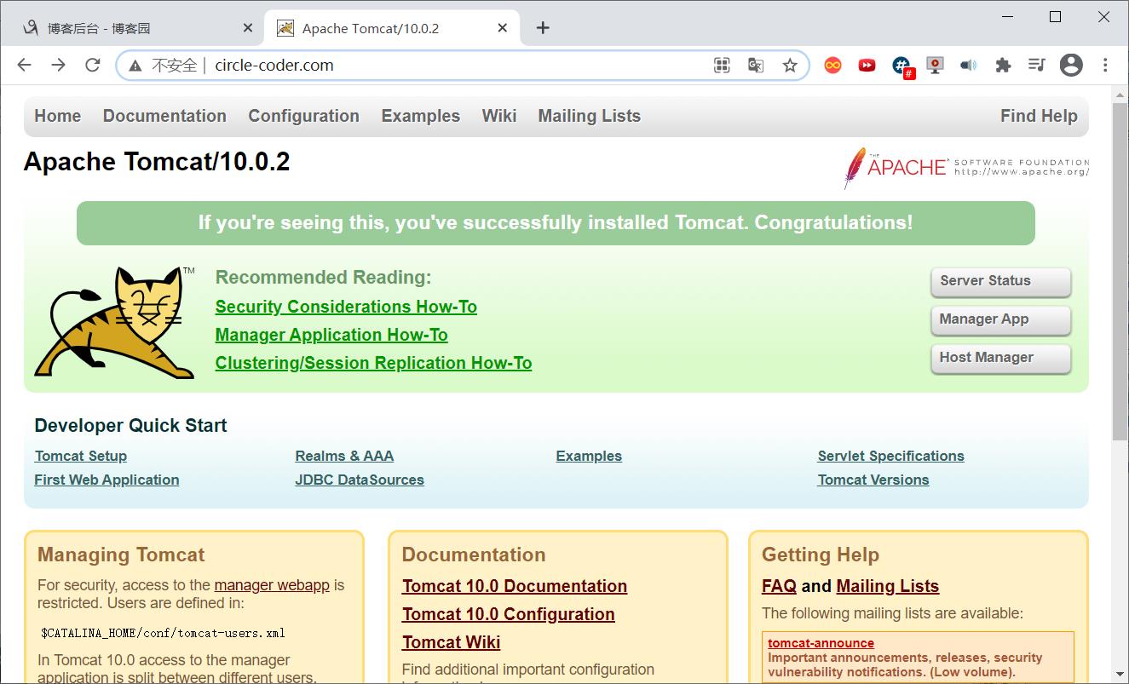The image size is (1129, 684).
Task: Select the Apache Tomcat/10.0.2 tab
Action: pos(391,28)
